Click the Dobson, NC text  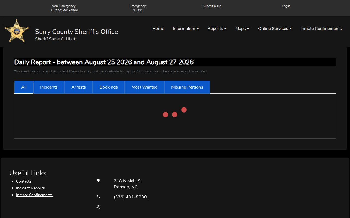126,187
